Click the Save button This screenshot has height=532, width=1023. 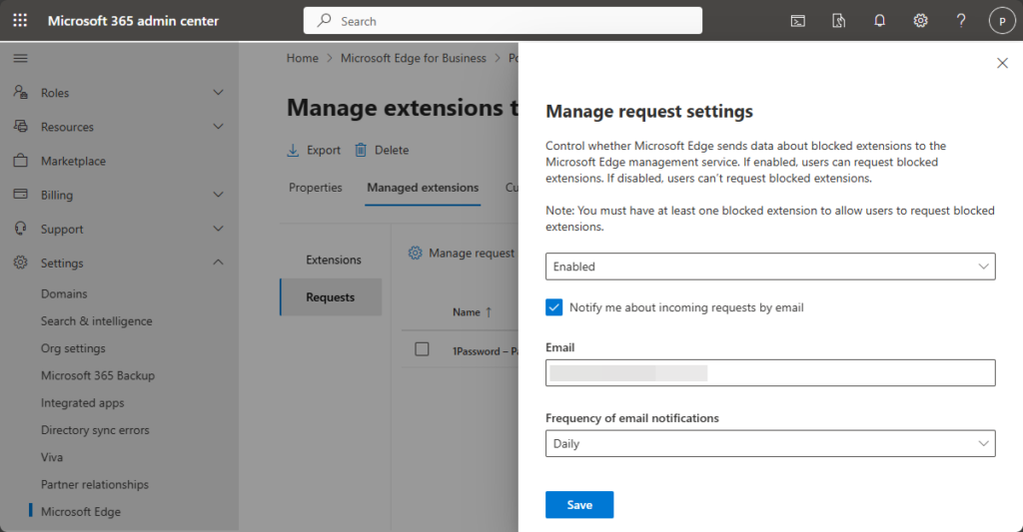(579, 505)
